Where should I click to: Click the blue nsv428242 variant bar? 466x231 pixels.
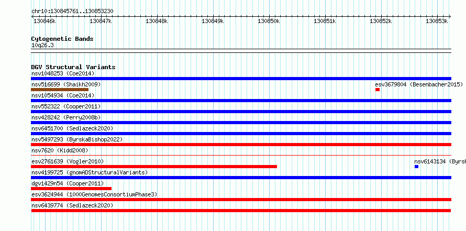241,123
